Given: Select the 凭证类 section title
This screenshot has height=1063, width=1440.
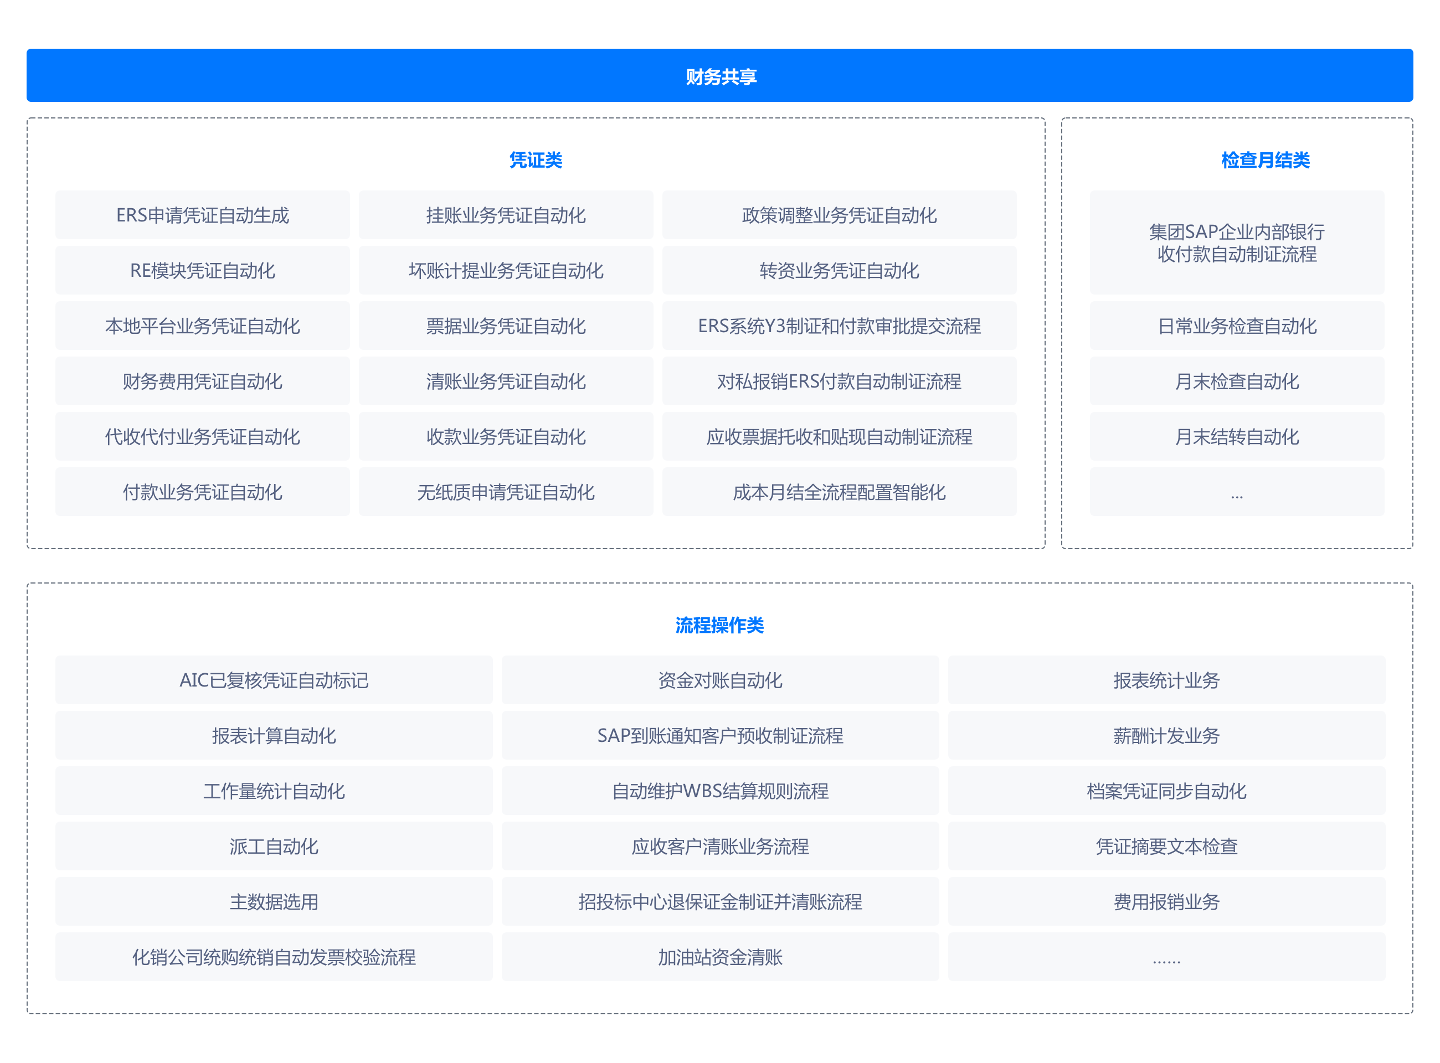Looking at the screenshot, I should tap(536, 159).
